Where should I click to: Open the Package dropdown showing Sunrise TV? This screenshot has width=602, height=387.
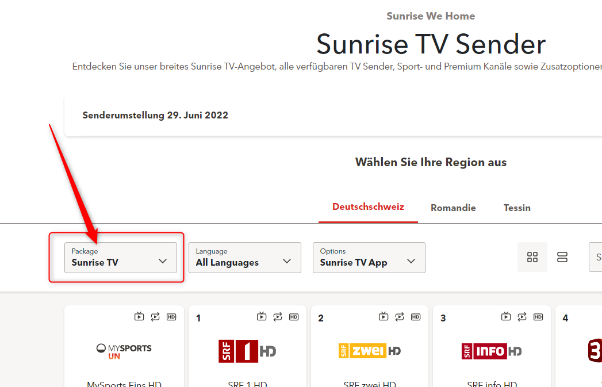[x=120, y=257]
